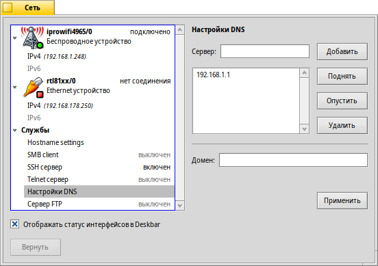Focus the Домен input field

pyautogui.click(x=293, y=160)
